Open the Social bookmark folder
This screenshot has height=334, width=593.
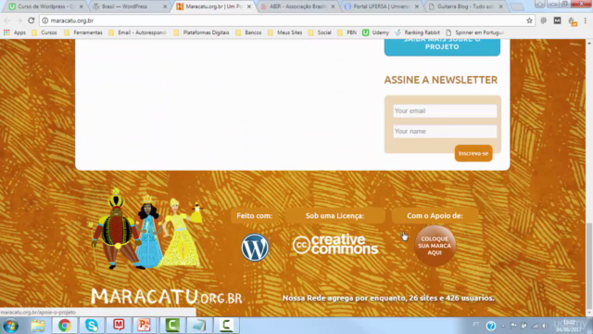320,32
